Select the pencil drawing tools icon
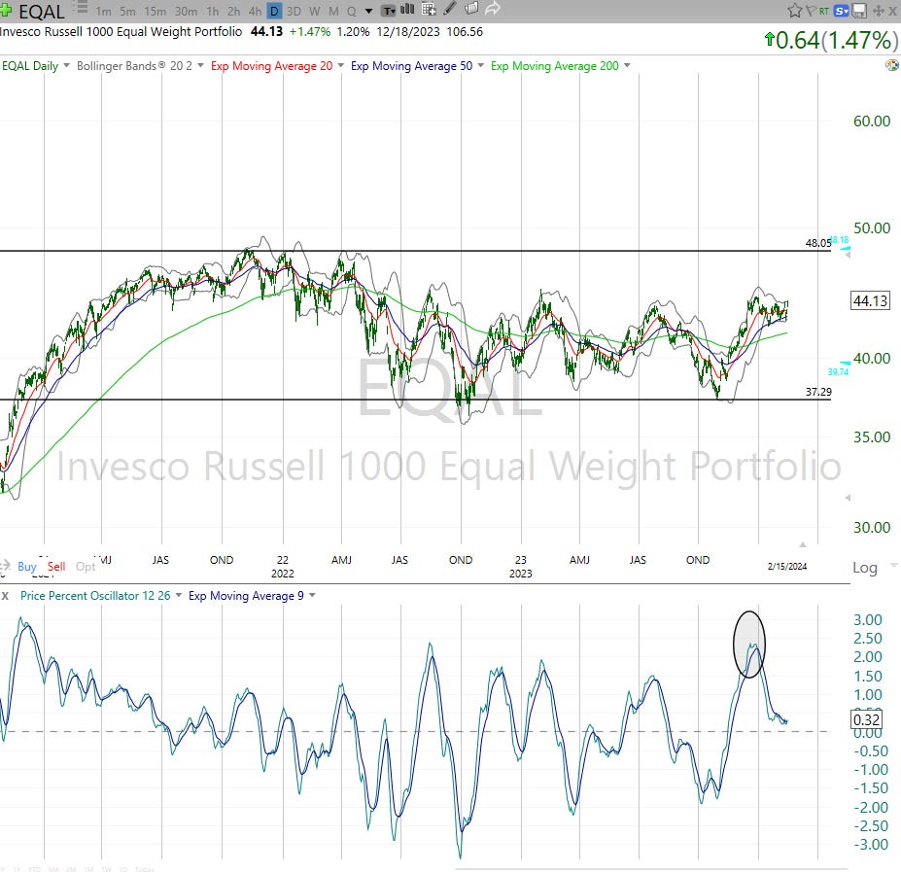 point(450,9)
